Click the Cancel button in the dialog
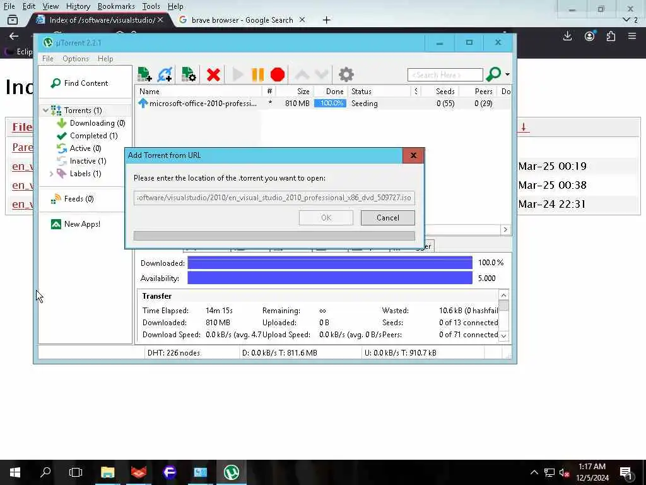 click(x=388, y=218)
